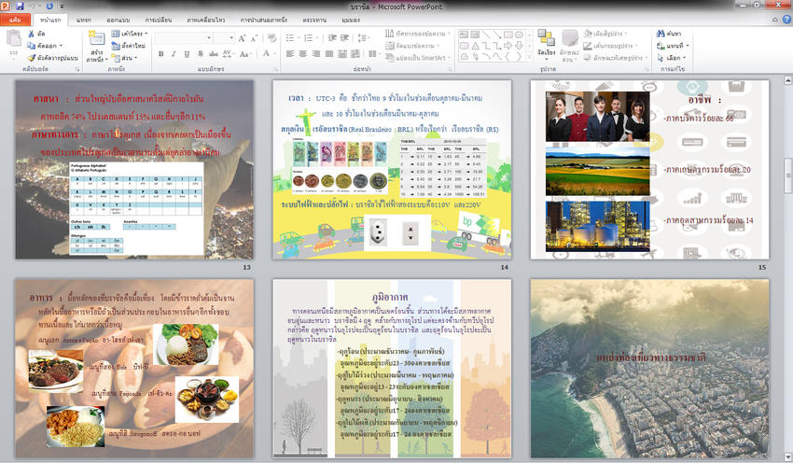The image size is (793, 463).
Task: Click the Save icon in quick access toolbar
Action: tap(20, 7)
